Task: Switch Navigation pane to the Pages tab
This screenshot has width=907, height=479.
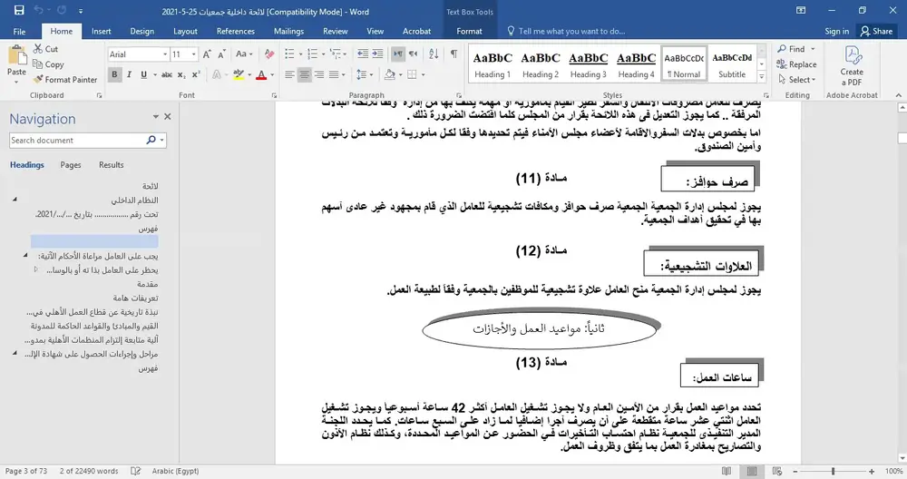Action: [71, 165]
